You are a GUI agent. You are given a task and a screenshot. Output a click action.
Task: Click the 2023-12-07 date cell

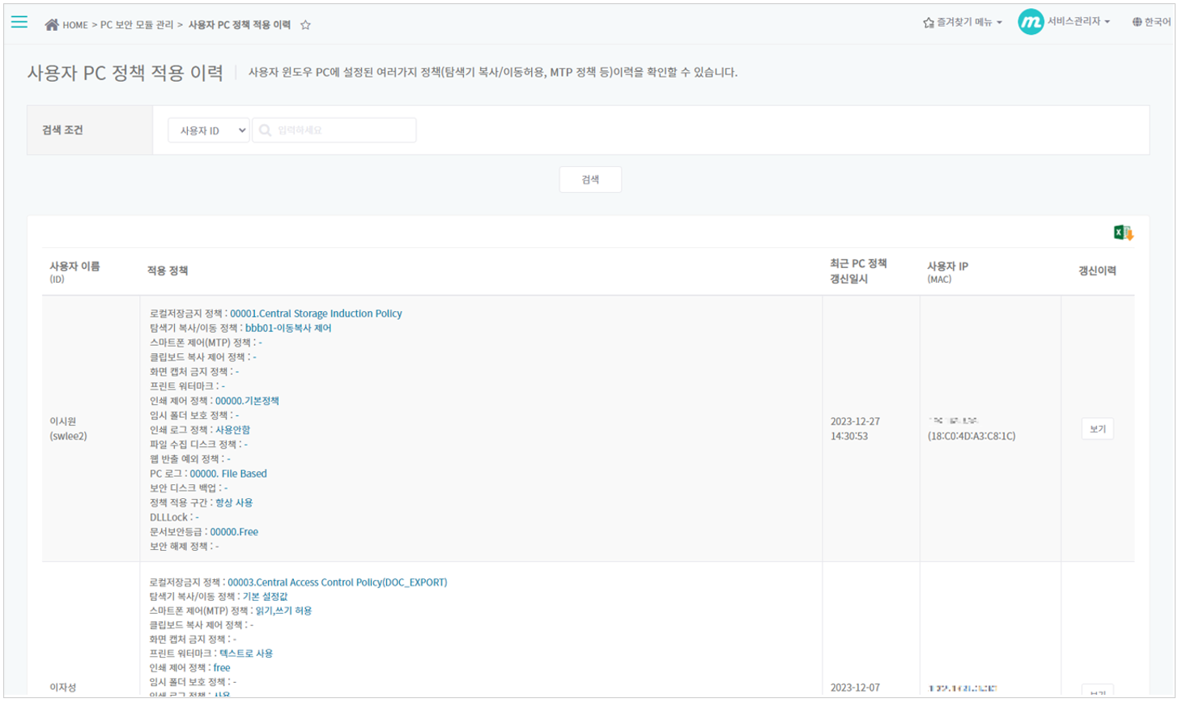pos(855,688)
